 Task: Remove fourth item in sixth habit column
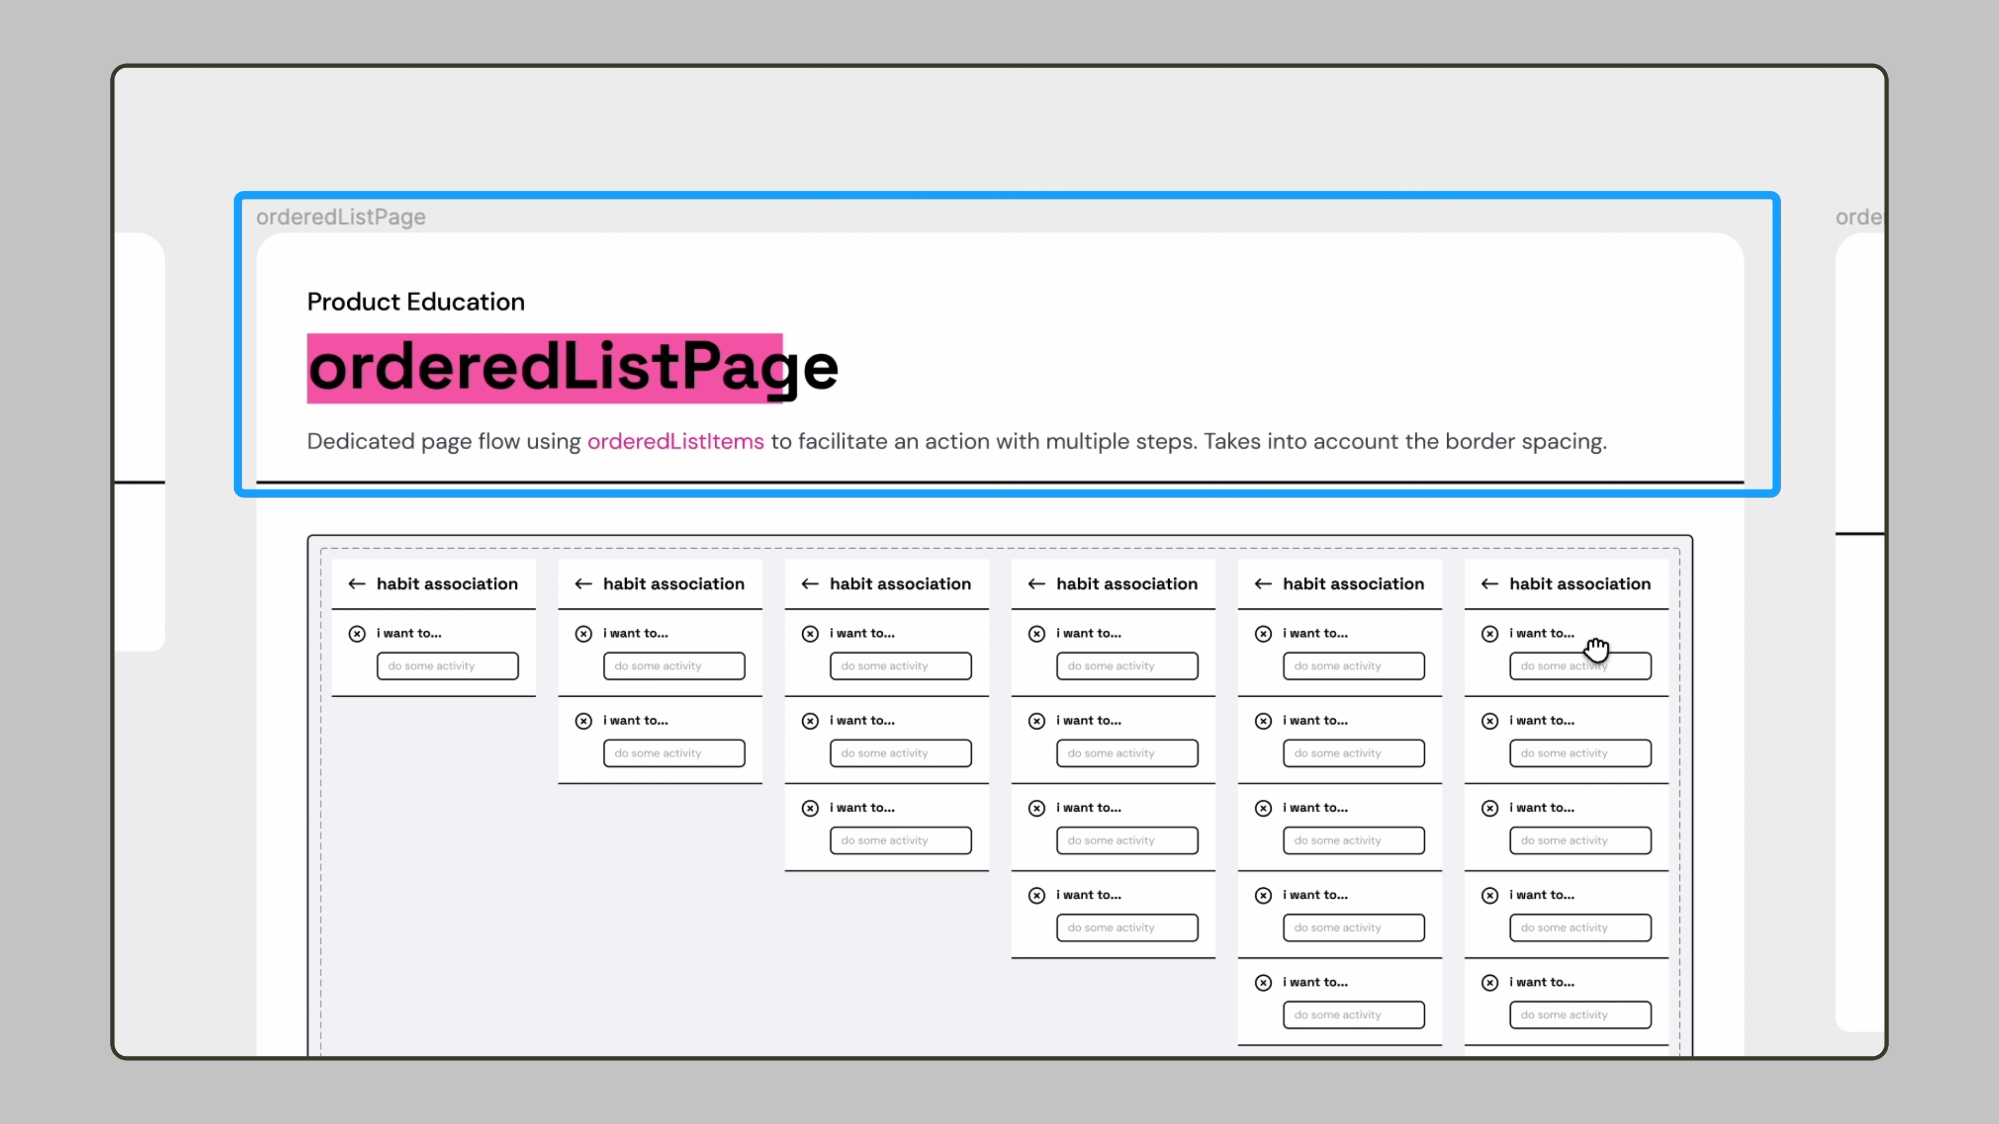click(1490, 896)
